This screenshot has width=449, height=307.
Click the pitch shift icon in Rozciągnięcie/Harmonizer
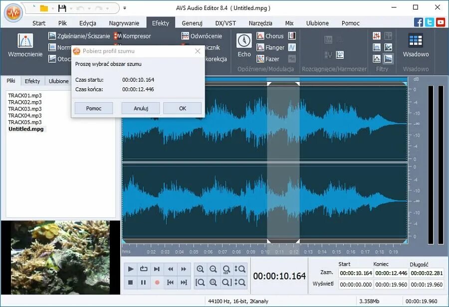click(x=340, y=55)
